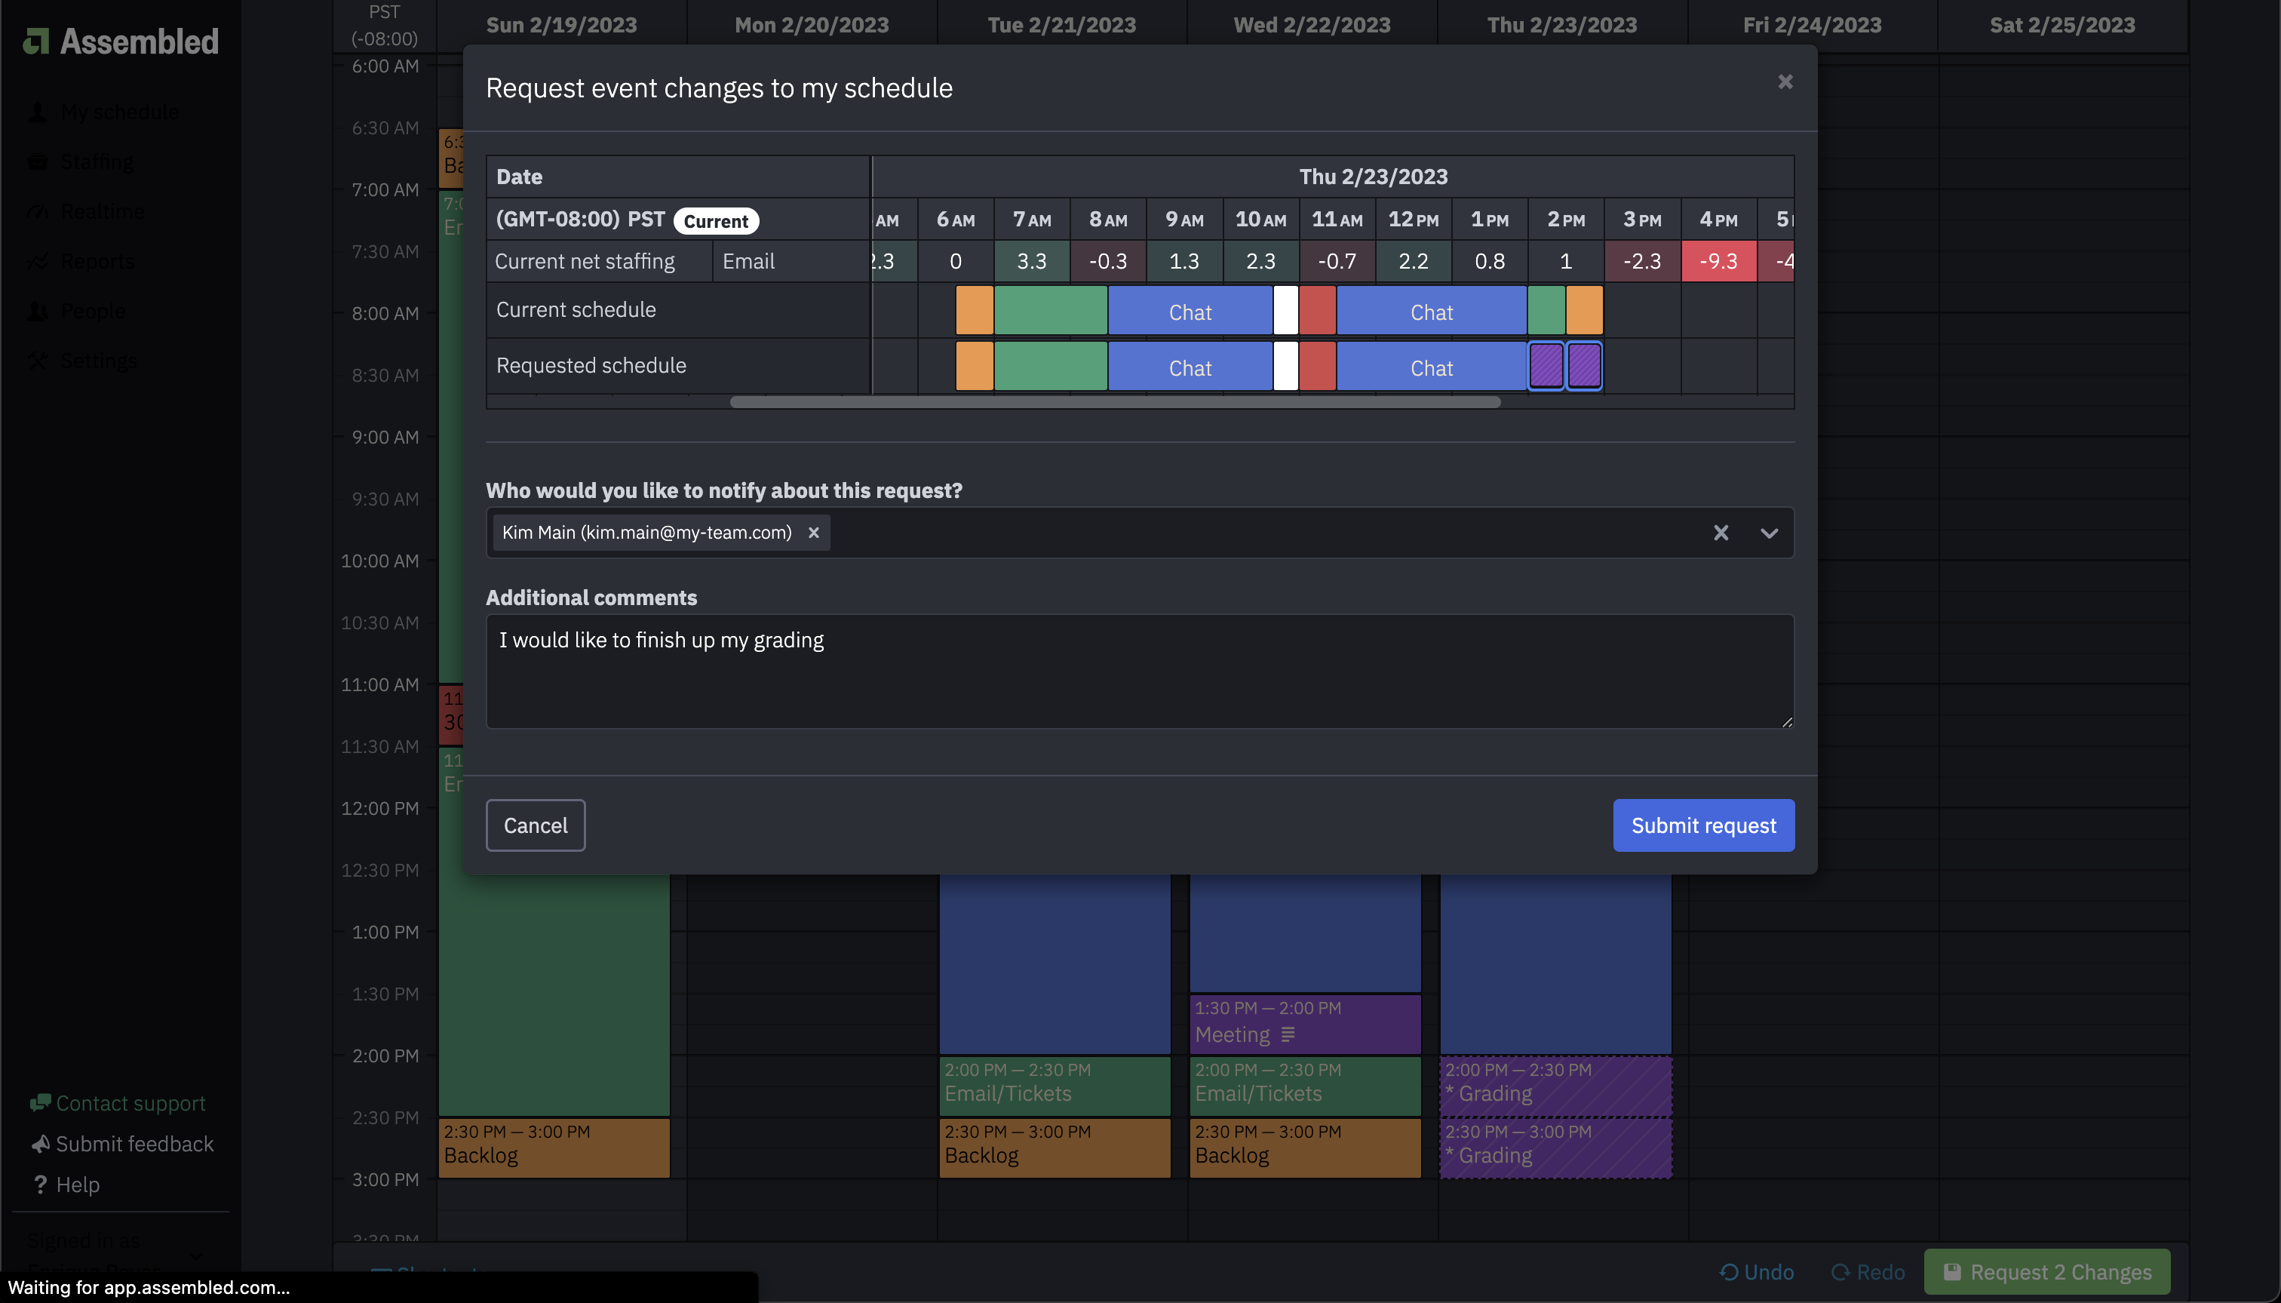This screenshot has width=2281, height=1303.
Task: Click the People sidebar icon
Action: pos(38,311)
